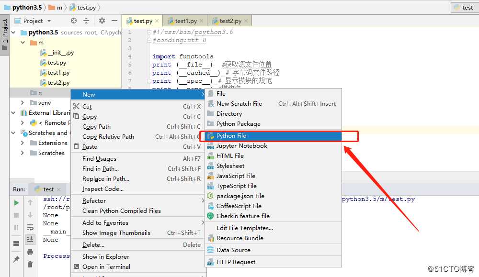479x277 pixels.
Task: Click Copy Path in context menu
Action: click(138, 127)
